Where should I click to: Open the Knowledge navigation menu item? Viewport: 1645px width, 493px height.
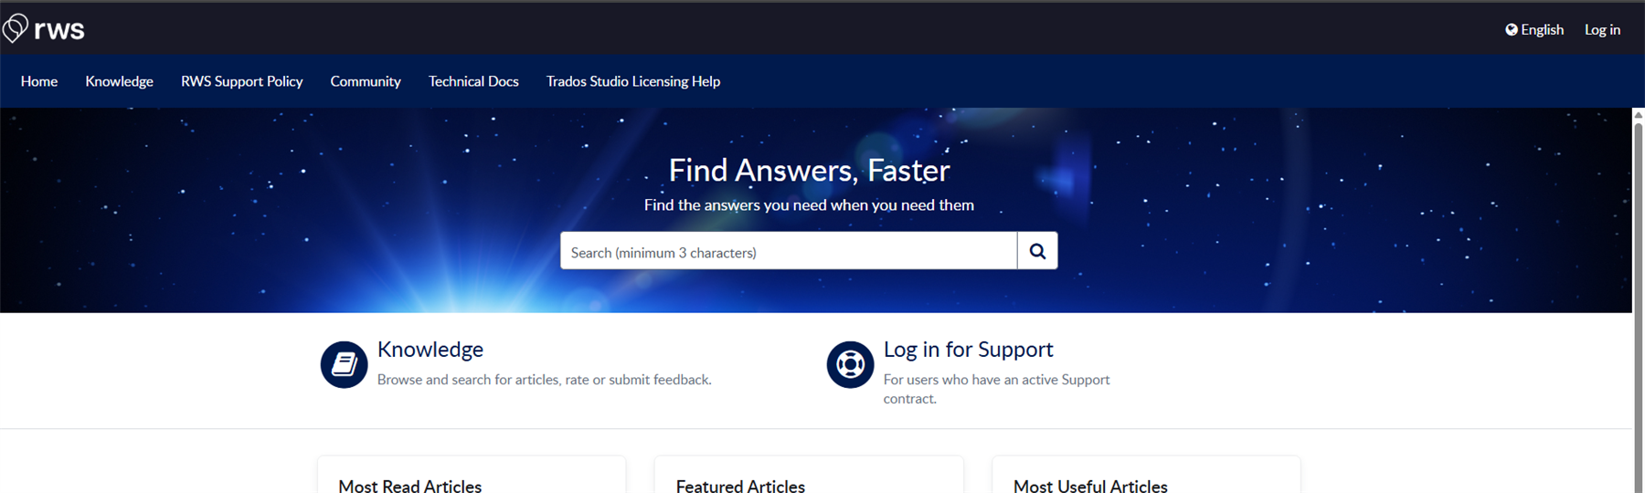point(119,81)
